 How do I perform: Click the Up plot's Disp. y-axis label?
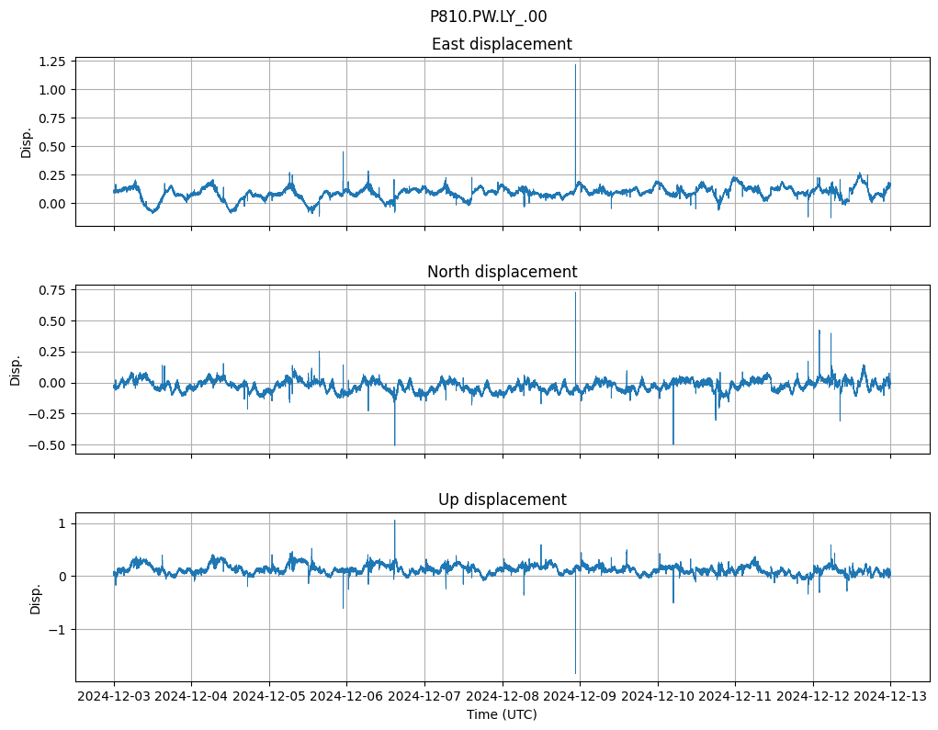(x=36, y=597)
